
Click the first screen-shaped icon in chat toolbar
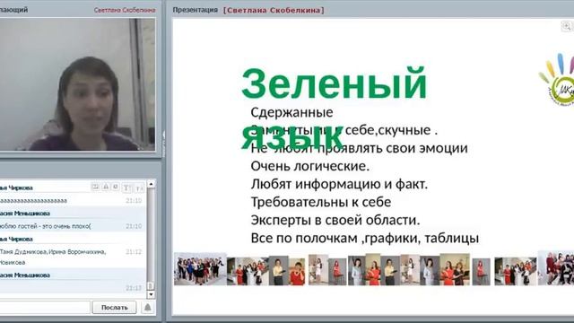point(95,188)
